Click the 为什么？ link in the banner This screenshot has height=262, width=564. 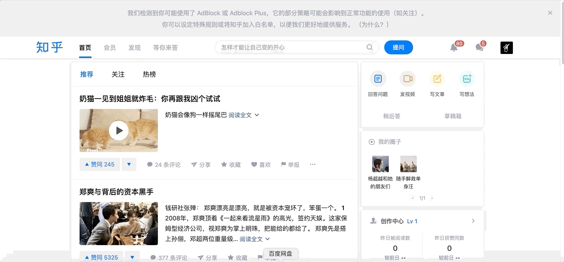(374, 25)
